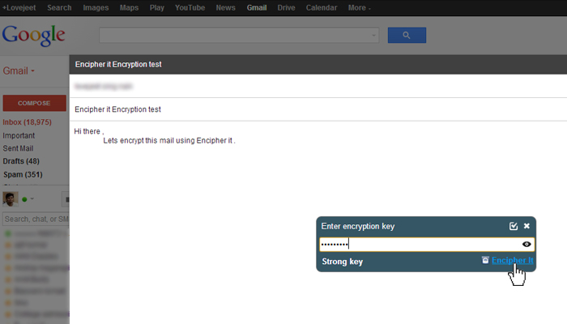Open YouTube in Google top bar

coord(190,7)
